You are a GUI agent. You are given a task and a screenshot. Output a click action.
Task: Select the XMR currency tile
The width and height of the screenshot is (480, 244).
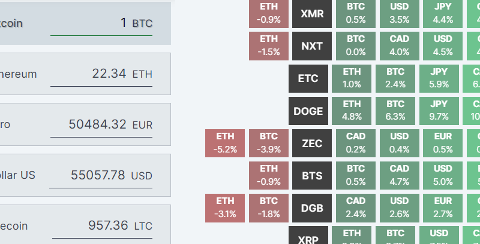312,14
